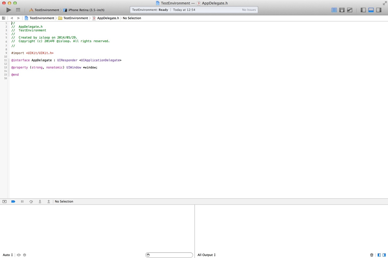Hide the debug area with the collapse button
This screenshot has height=258, width=388.
5,201
